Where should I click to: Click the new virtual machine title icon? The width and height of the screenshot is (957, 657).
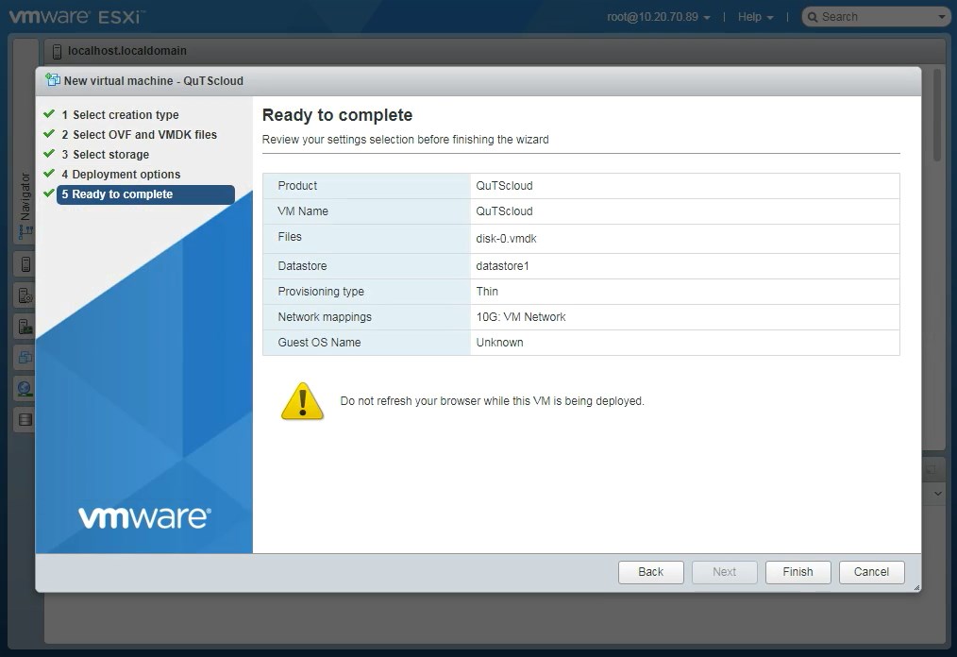[x=53, y=80]
